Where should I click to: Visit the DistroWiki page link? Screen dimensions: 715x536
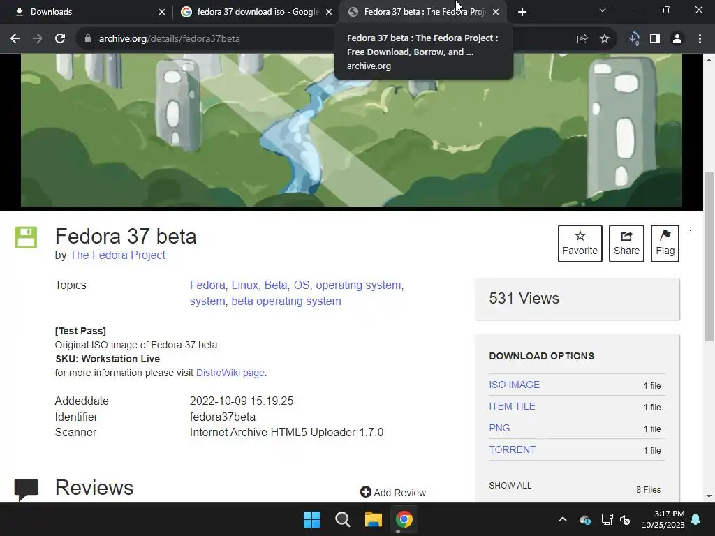(230, 373)
